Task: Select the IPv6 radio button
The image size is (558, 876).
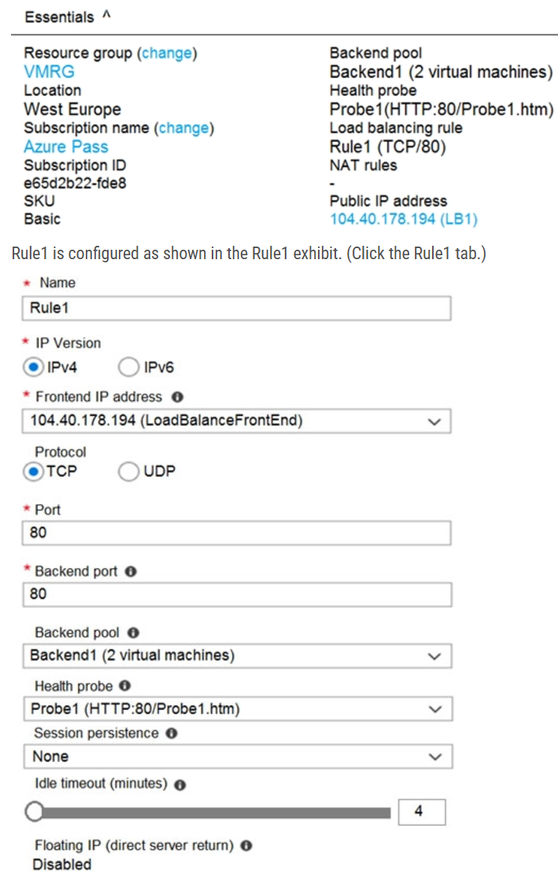Action: pos(126,367)
